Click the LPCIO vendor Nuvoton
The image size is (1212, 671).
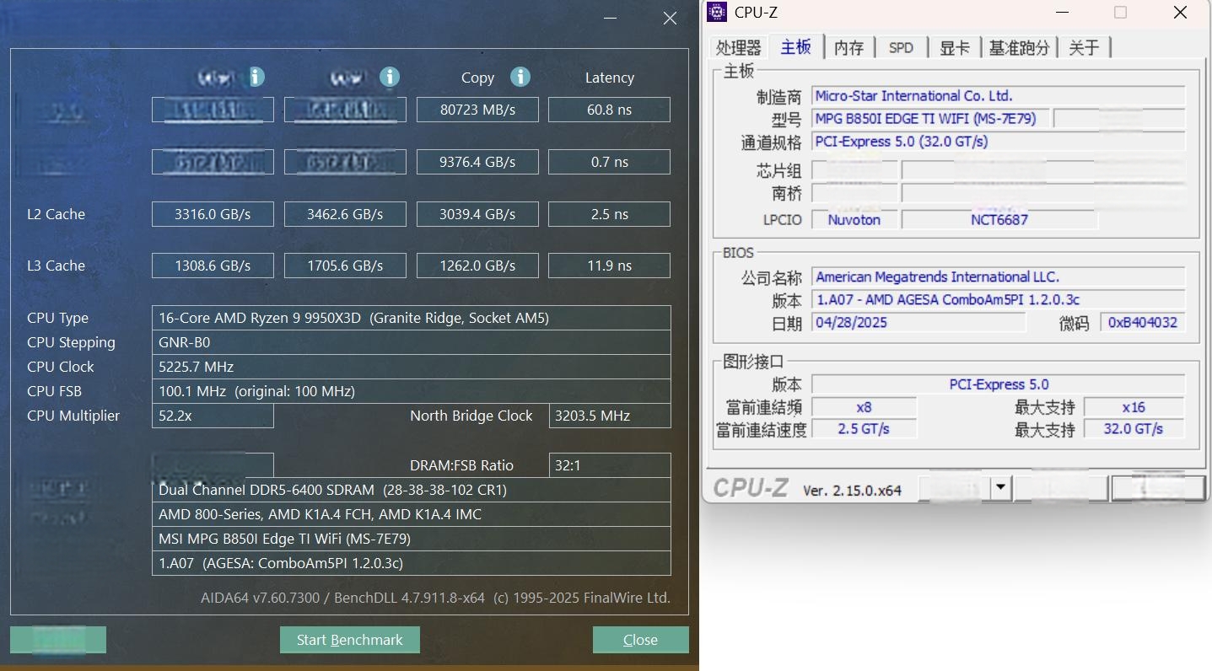[854, 220]
